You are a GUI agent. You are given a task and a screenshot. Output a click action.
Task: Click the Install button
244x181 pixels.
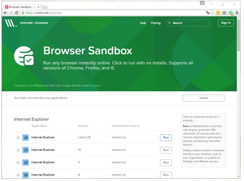[x=204, y=98]
